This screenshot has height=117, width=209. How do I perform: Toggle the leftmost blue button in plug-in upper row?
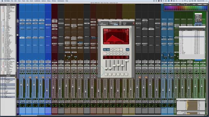pyautogui.click(x=104, y=50)
